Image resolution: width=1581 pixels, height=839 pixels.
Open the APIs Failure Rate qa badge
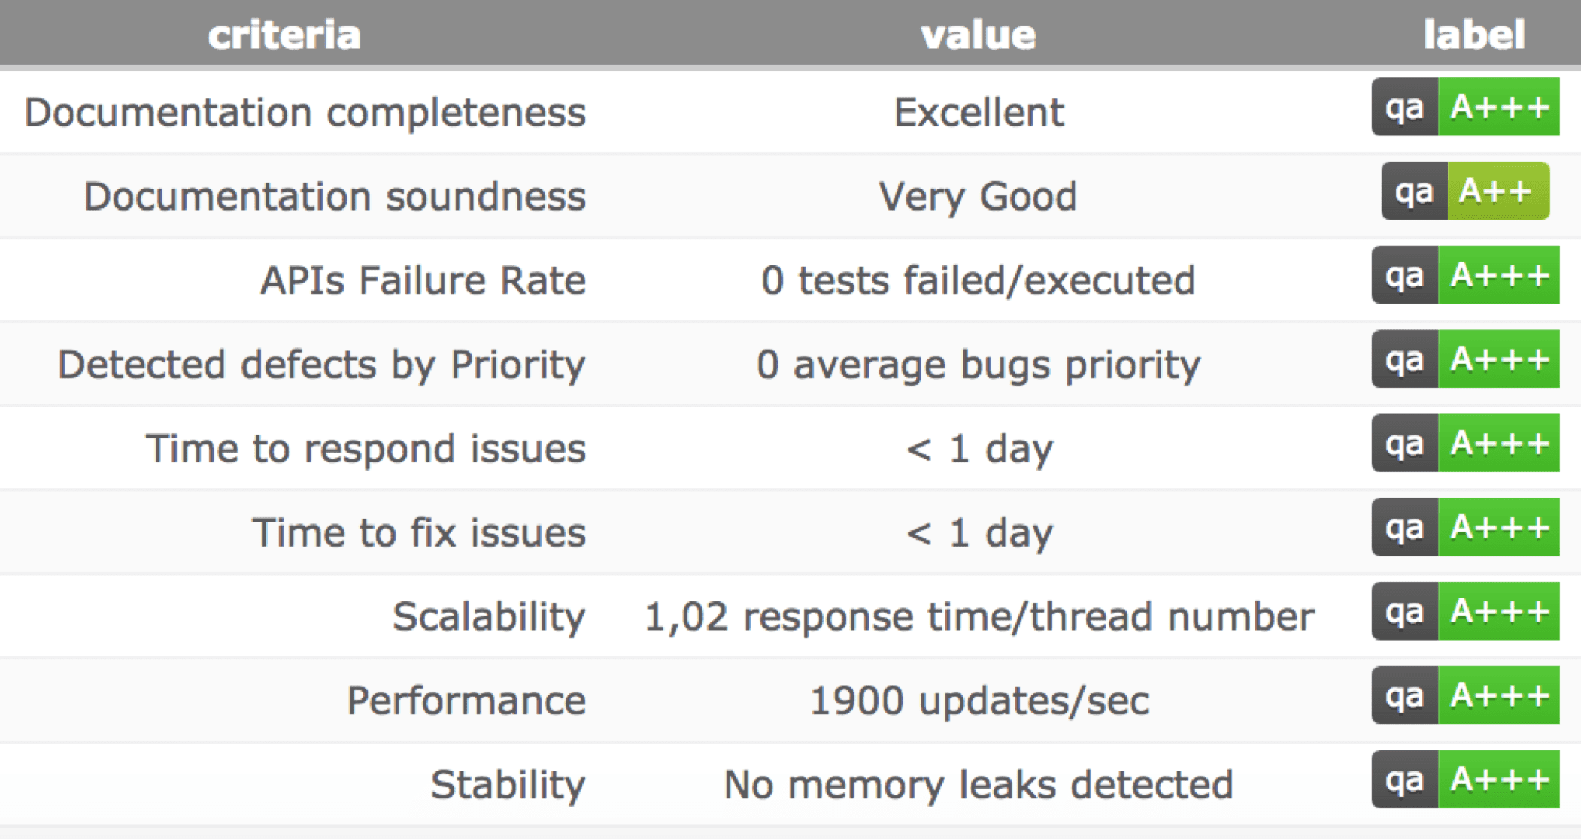[x=1465, y=275]
